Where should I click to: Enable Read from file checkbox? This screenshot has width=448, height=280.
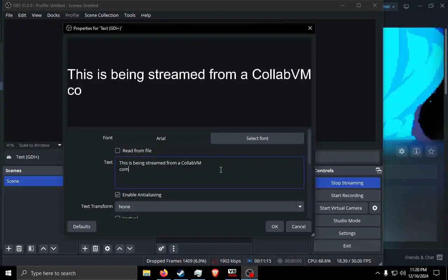118,150
